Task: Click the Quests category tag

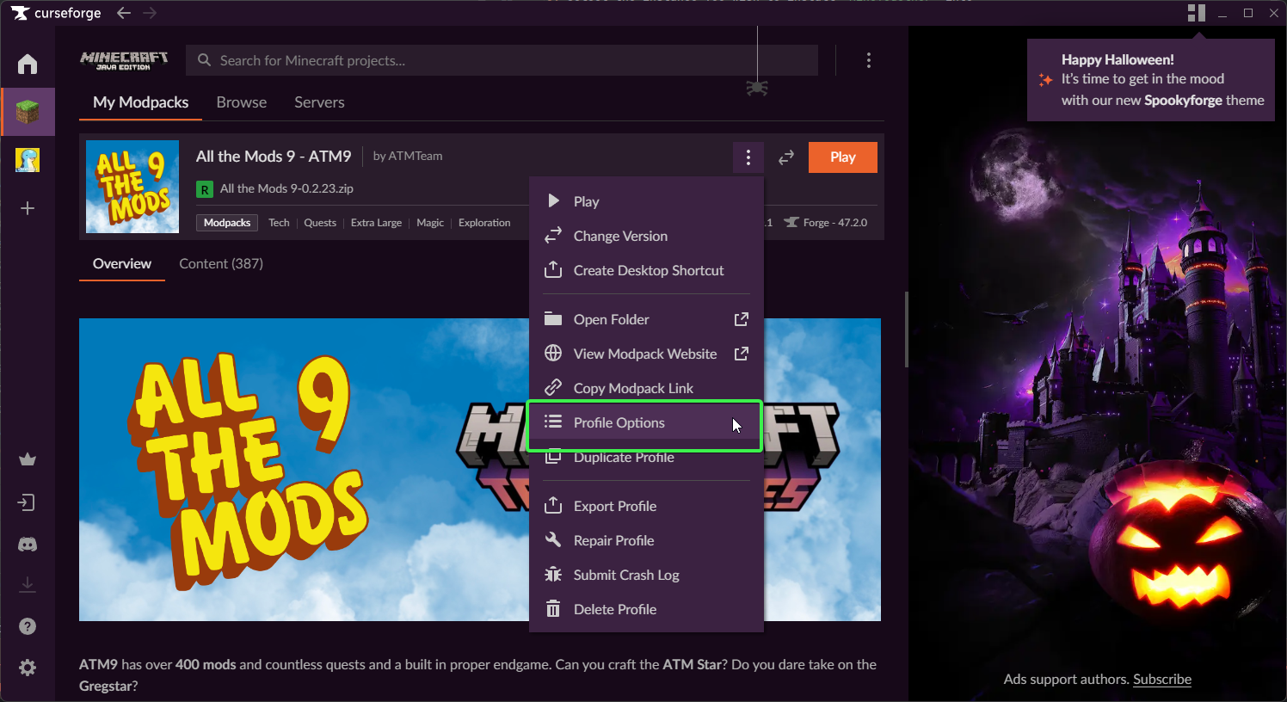Action: [x=320, y=223]
